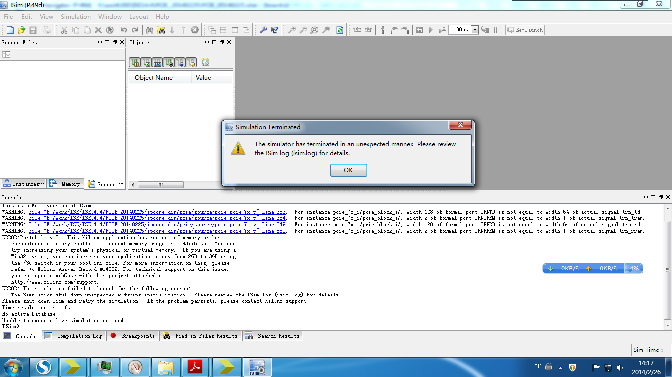The height and width of the screenshot is (377, 672).
Task: Switch to the Instances tab
Action: [24, 184]
